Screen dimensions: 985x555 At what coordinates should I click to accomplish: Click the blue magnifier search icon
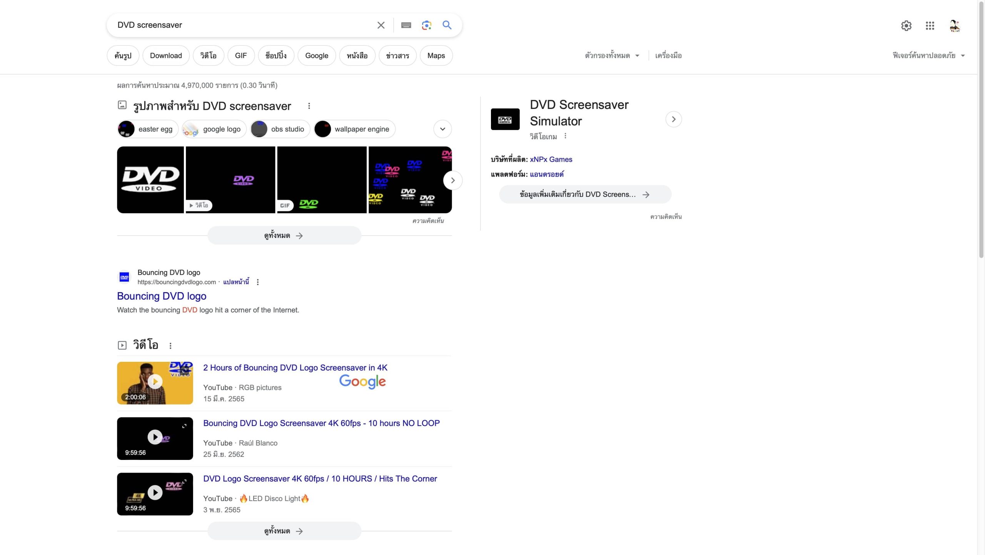click(x=447, y=25)
